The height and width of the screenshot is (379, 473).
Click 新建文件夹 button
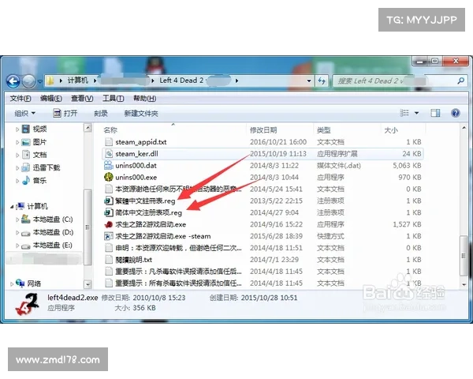[141, 114]
